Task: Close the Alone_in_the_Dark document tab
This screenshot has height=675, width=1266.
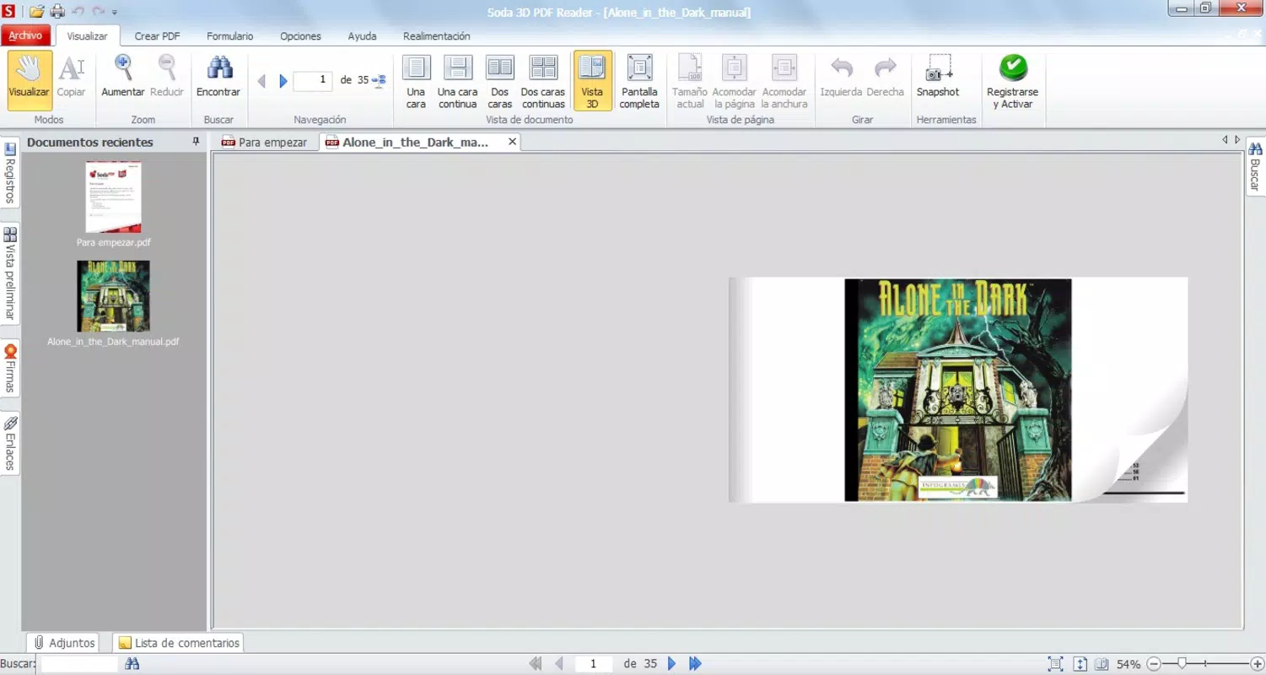Action: click(512, 142)
